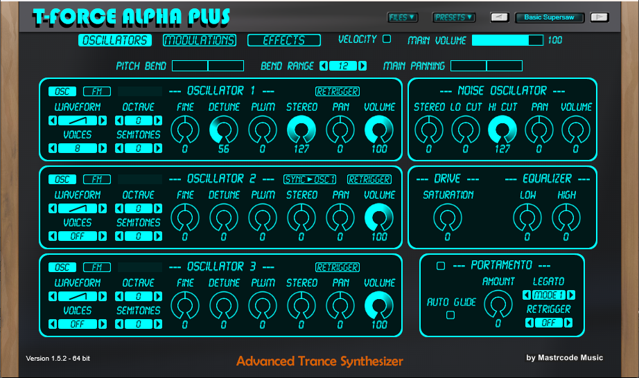Select previous Oscillator 1 waveform

coord(53,120)
